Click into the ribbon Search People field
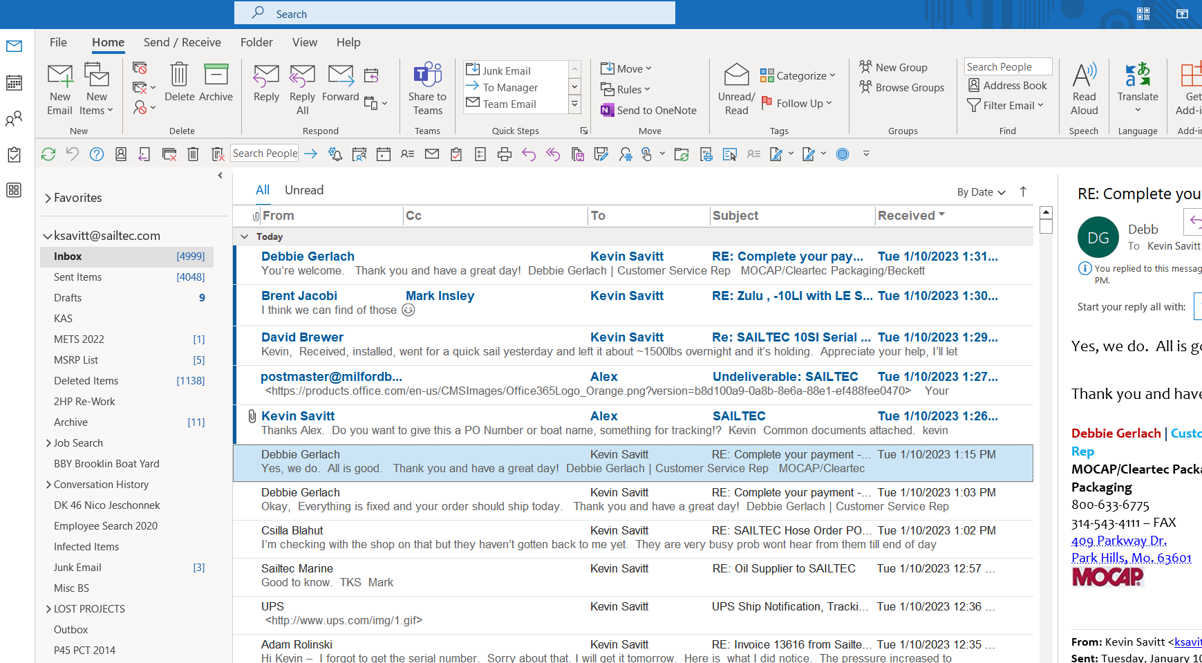 coord(1008,66)
